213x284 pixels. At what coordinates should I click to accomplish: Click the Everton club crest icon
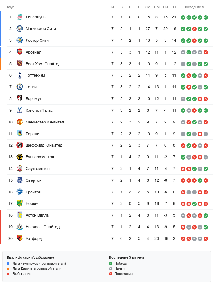20,180
